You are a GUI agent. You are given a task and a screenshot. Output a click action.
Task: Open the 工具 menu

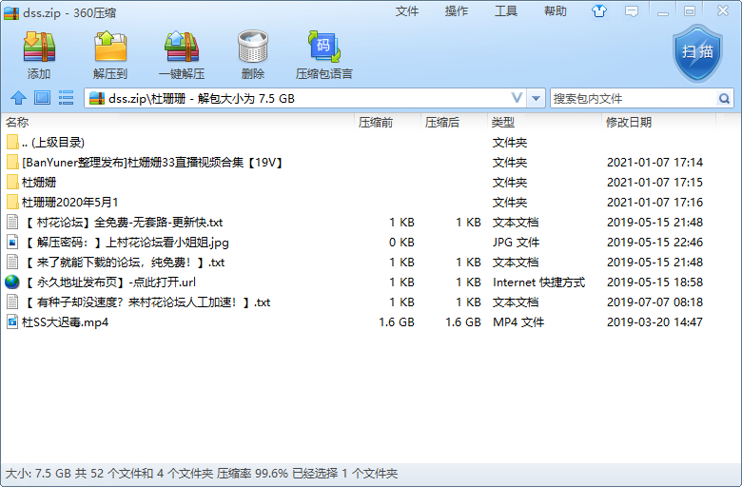(x=506, y=11)
